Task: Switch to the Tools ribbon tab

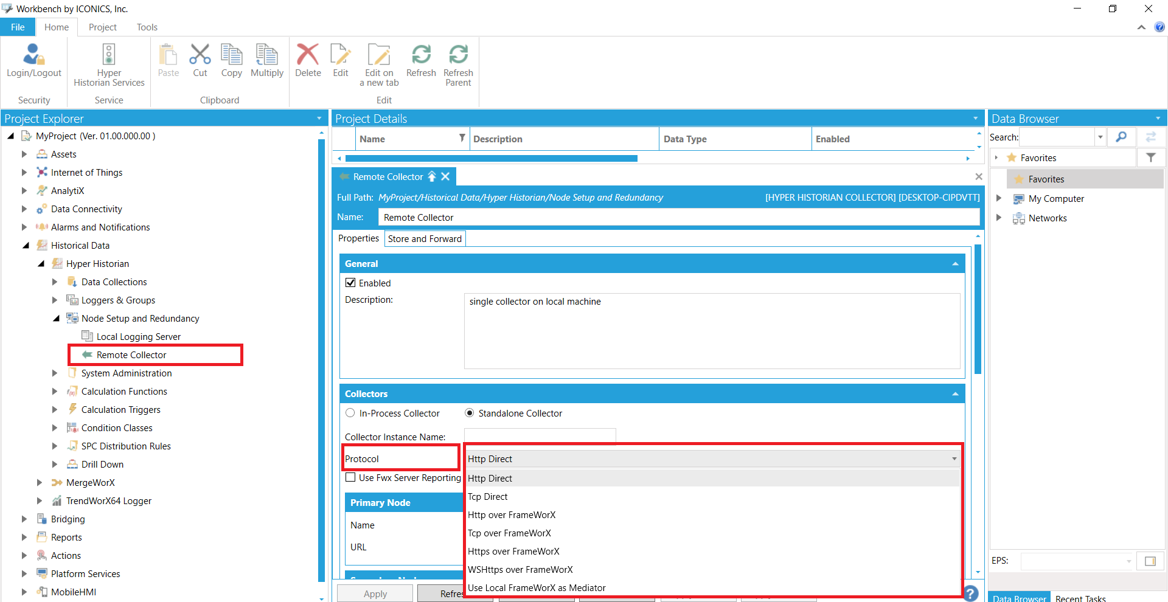Action: pyautogui.click(x=147, y=27)
